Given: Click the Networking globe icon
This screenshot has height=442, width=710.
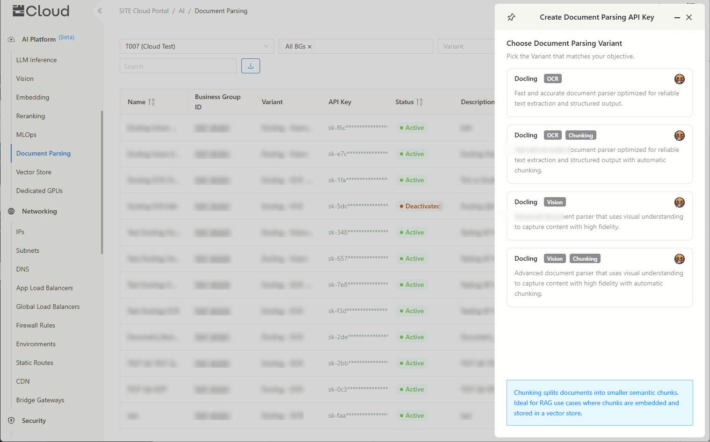Looking at the screenshot, I should click(x=11, y=211).
